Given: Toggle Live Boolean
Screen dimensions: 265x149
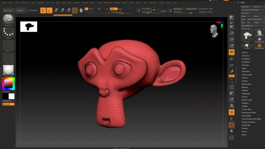Looking at the screenshot, I should [x=33, y=10].
